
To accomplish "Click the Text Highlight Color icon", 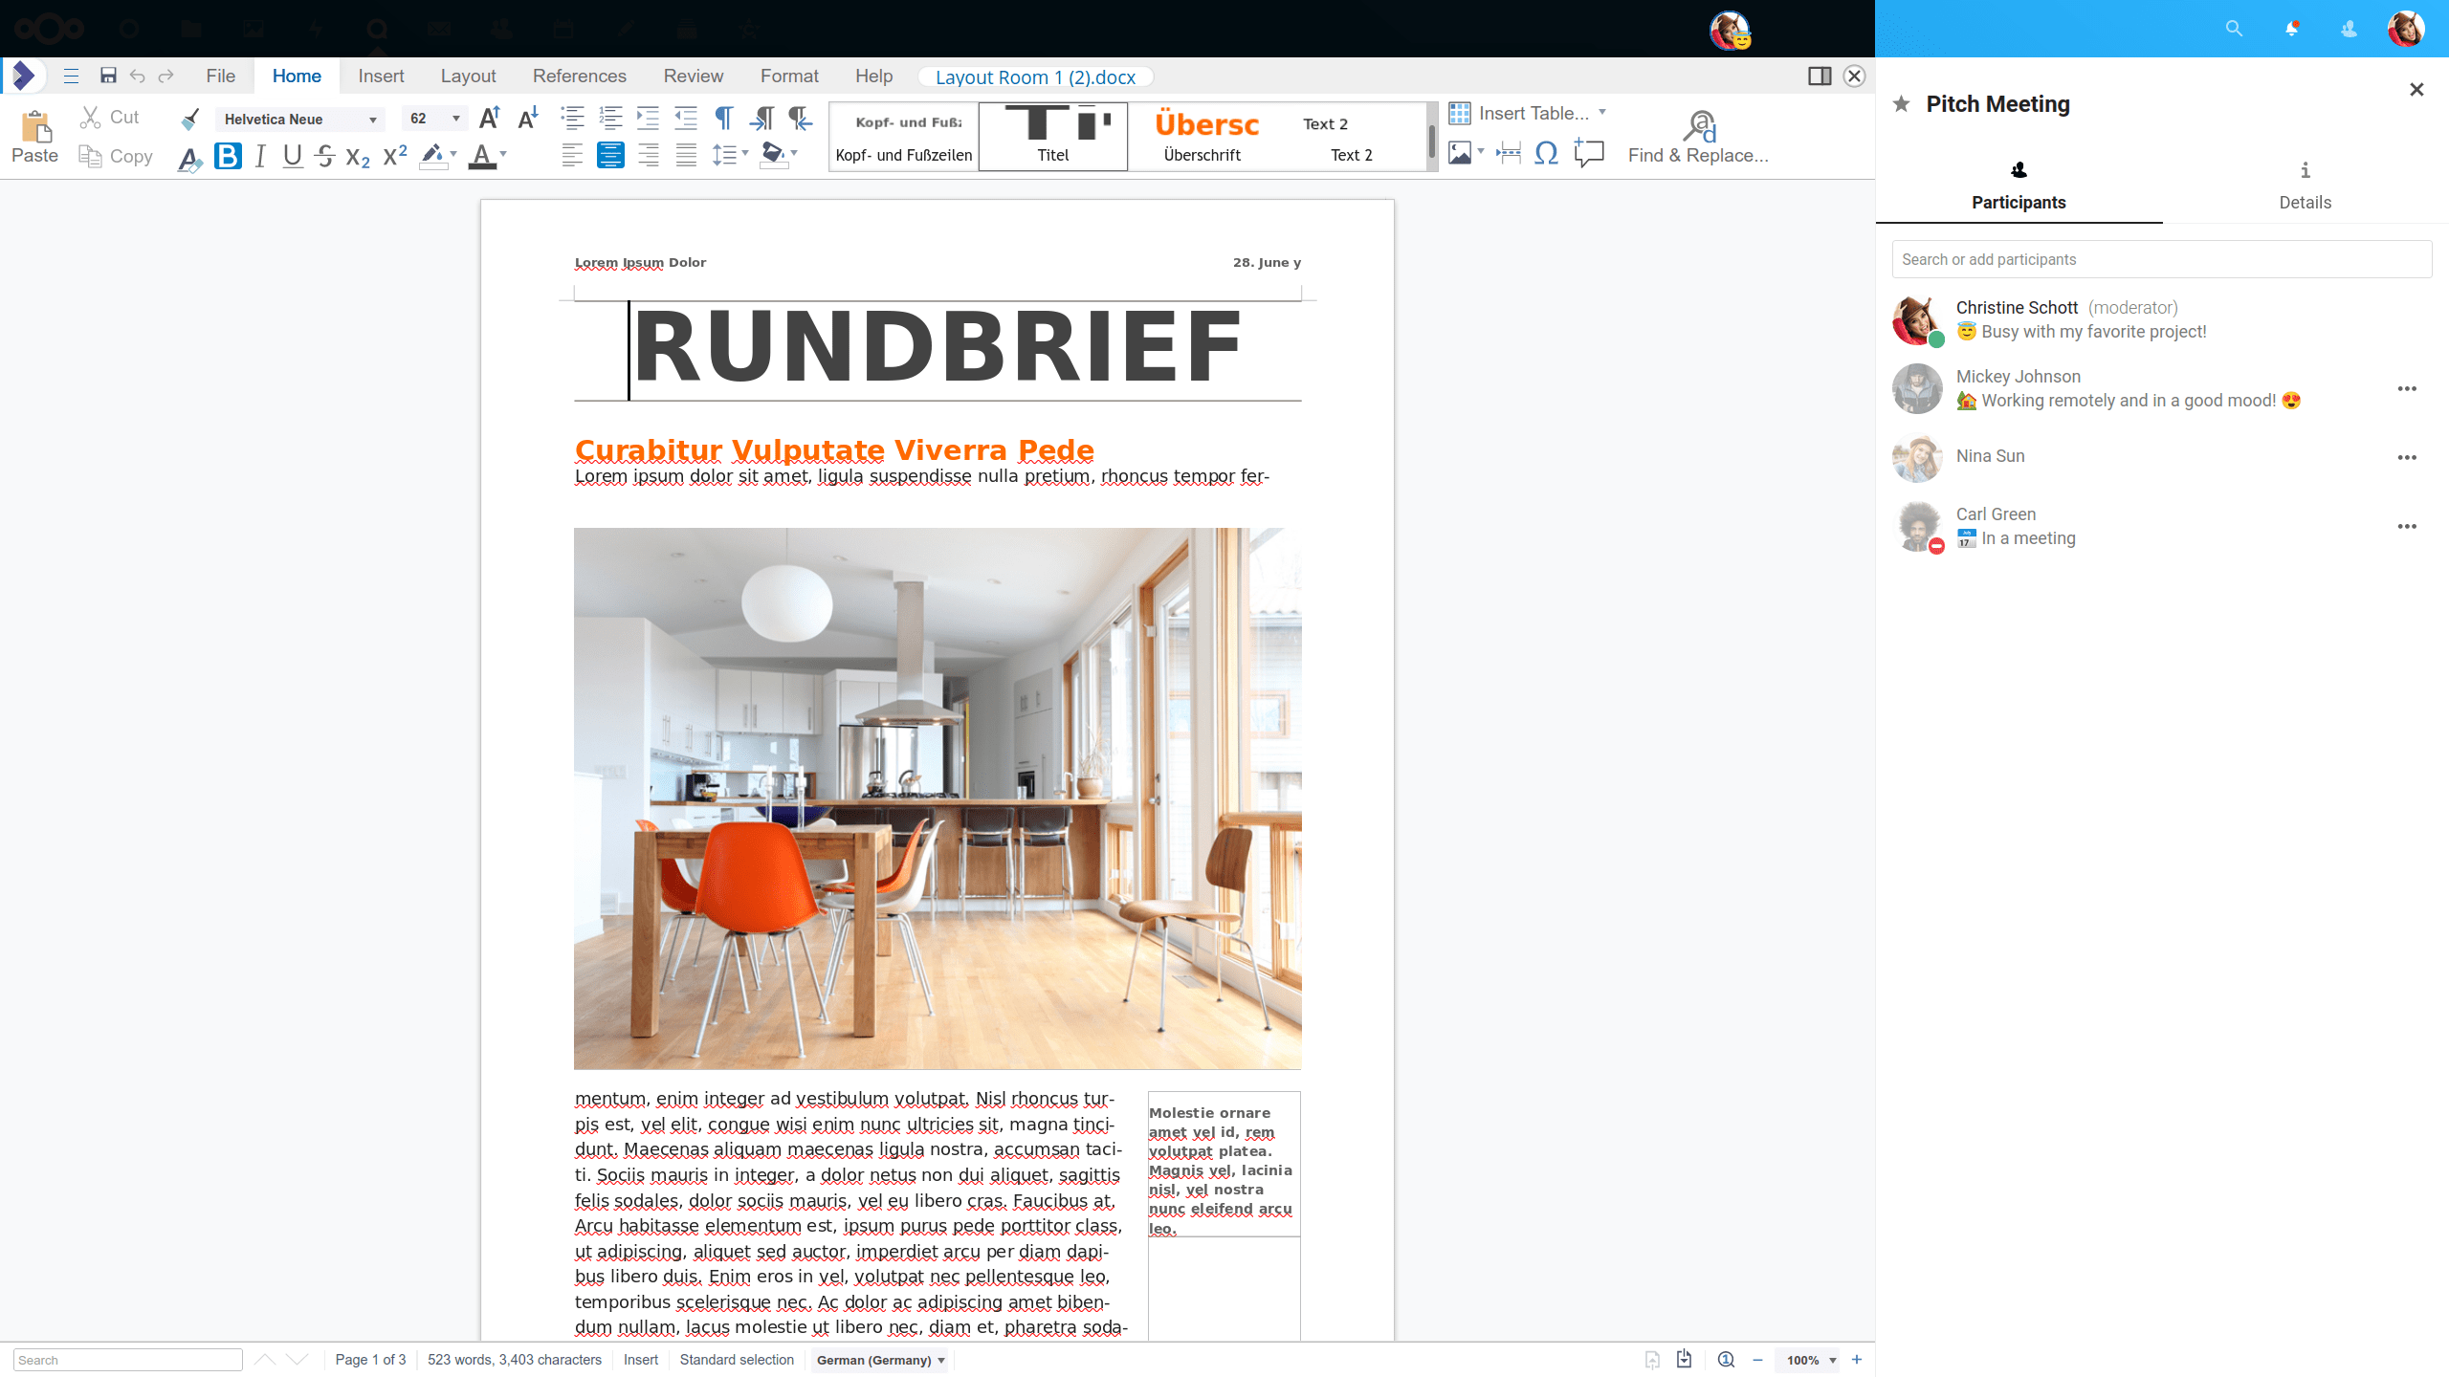I will click(434, 155).
